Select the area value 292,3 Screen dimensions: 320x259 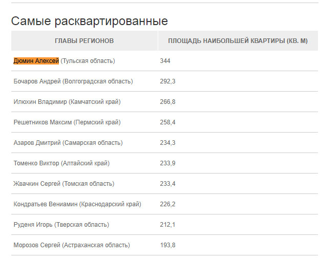(167, 81)
